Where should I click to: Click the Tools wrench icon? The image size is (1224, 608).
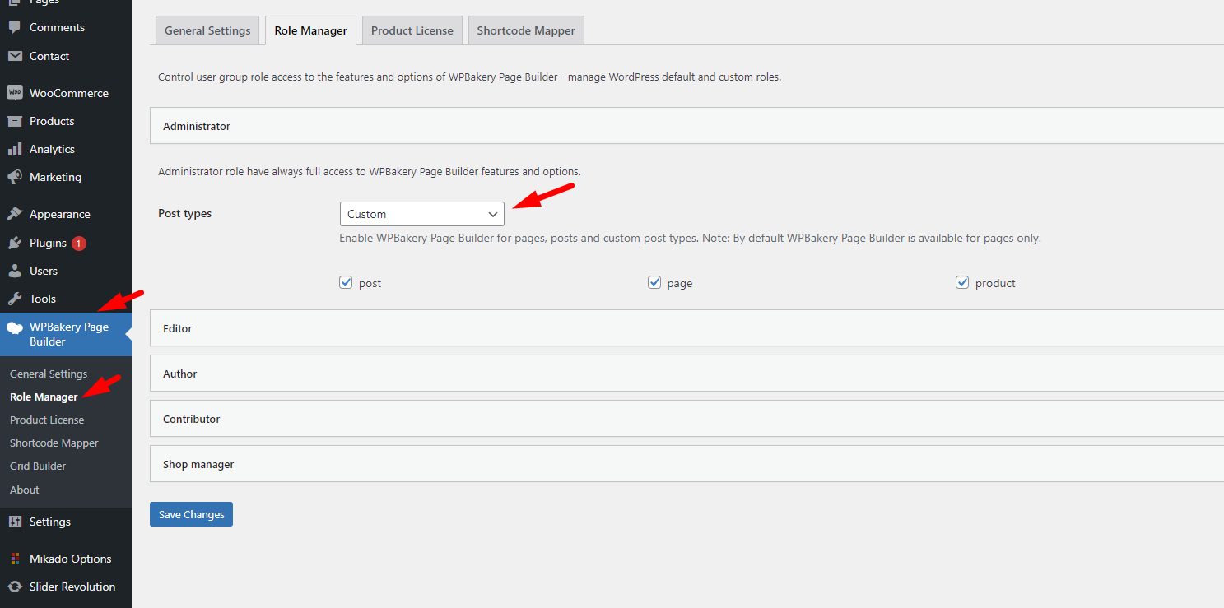14,299
